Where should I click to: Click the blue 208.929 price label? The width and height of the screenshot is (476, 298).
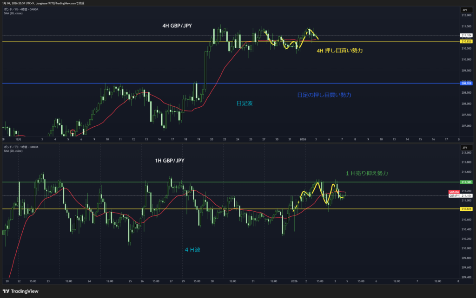[x=466, y=84]
